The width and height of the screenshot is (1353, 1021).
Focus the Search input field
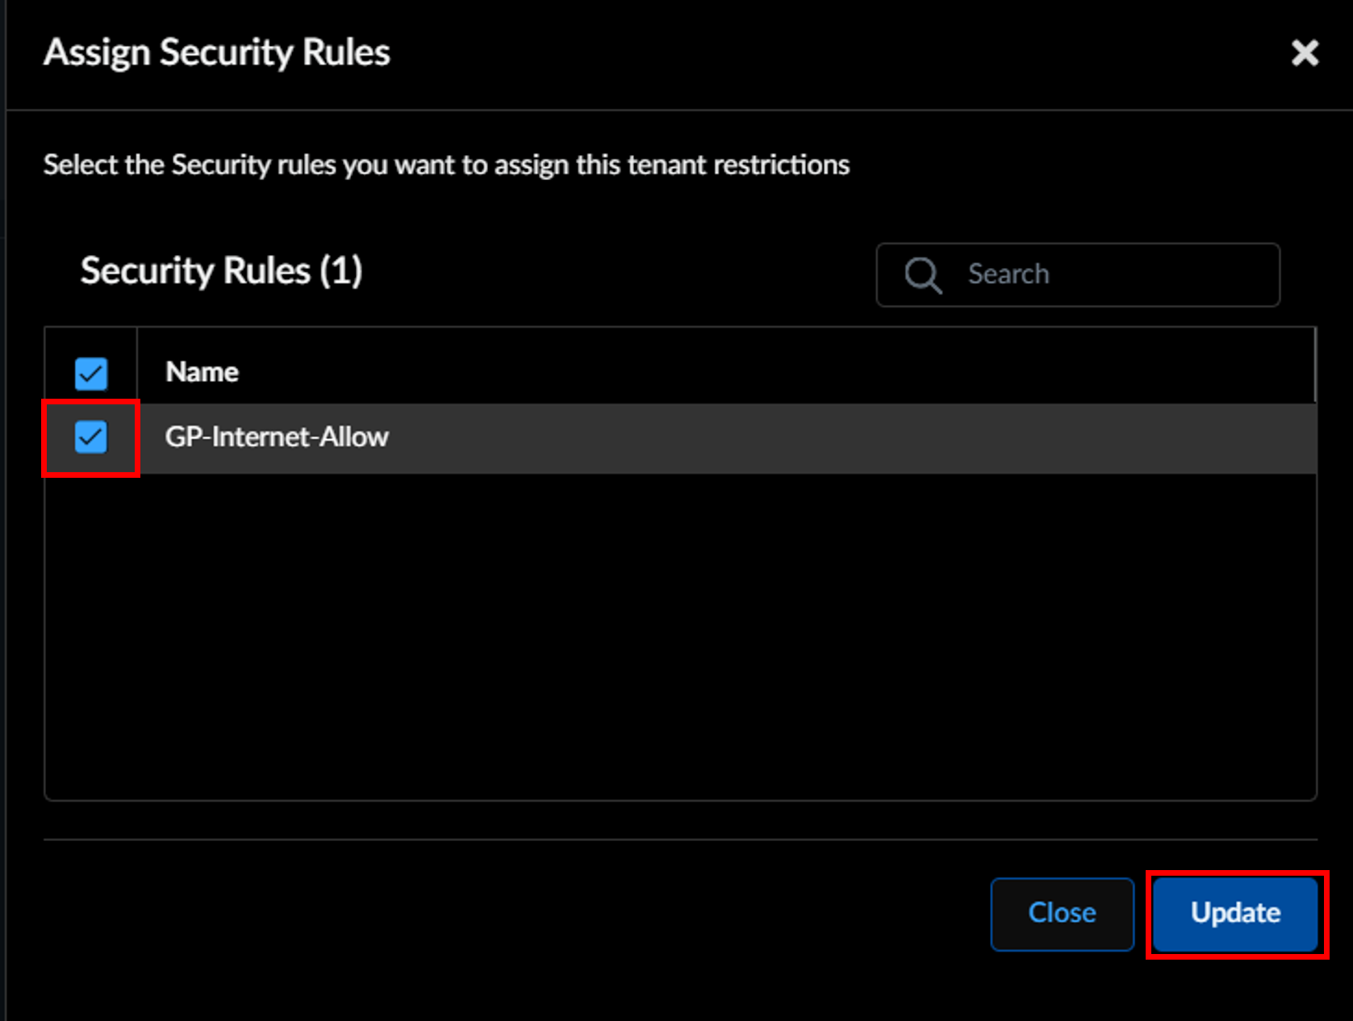[x=1078, y=274]
